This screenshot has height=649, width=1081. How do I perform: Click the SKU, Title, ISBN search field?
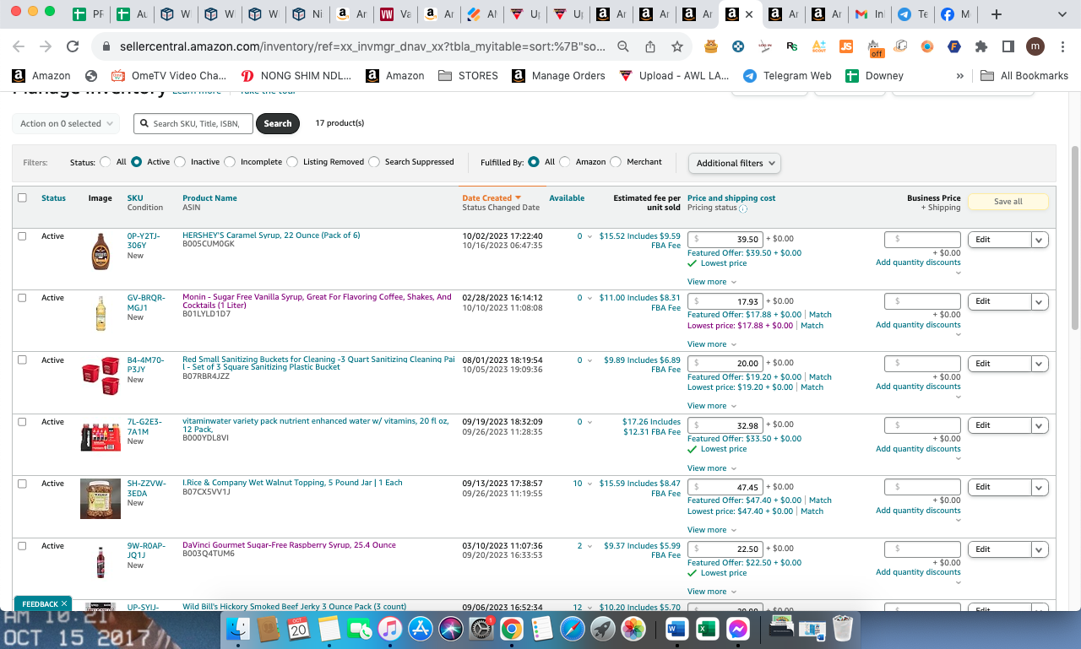click(193, 123)
